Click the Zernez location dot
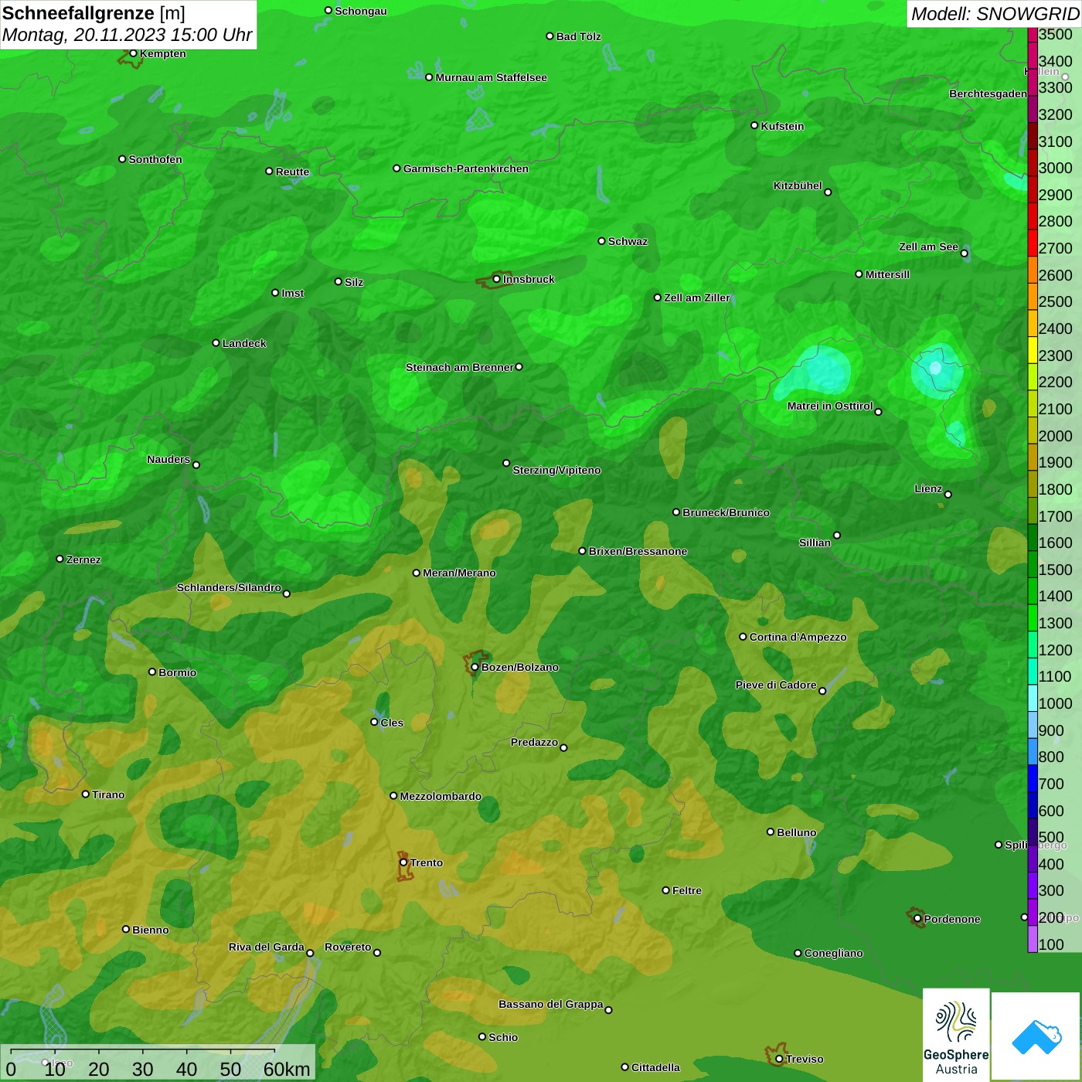 tap(60, 559)
